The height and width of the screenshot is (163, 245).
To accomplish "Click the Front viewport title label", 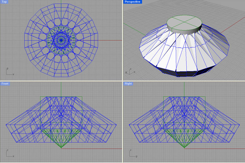I will [5, 83].
